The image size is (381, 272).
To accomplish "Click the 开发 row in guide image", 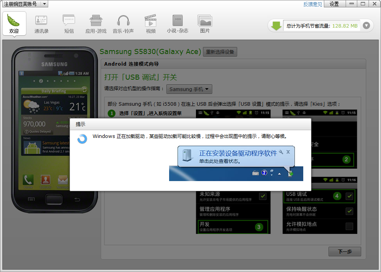I will tap(233, 227).
